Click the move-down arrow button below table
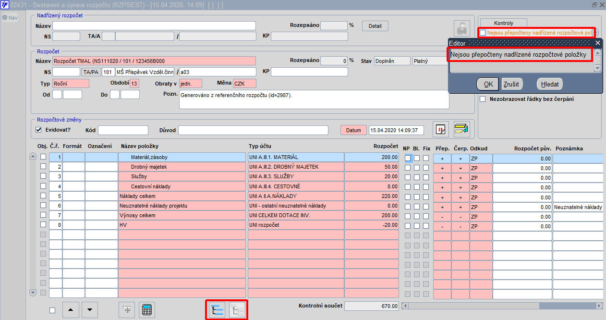This screenshot has width=606, height=320. click(x=90, y=310)
